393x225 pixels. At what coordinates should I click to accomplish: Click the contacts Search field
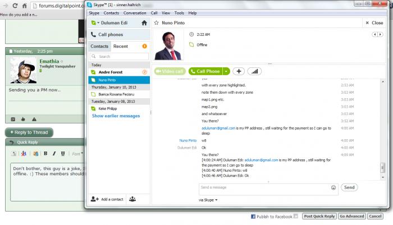(119, 56)
